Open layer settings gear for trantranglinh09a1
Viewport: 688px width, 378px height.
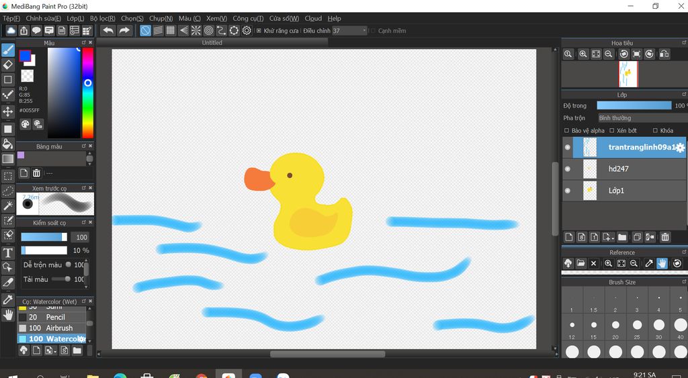(680, 148)
